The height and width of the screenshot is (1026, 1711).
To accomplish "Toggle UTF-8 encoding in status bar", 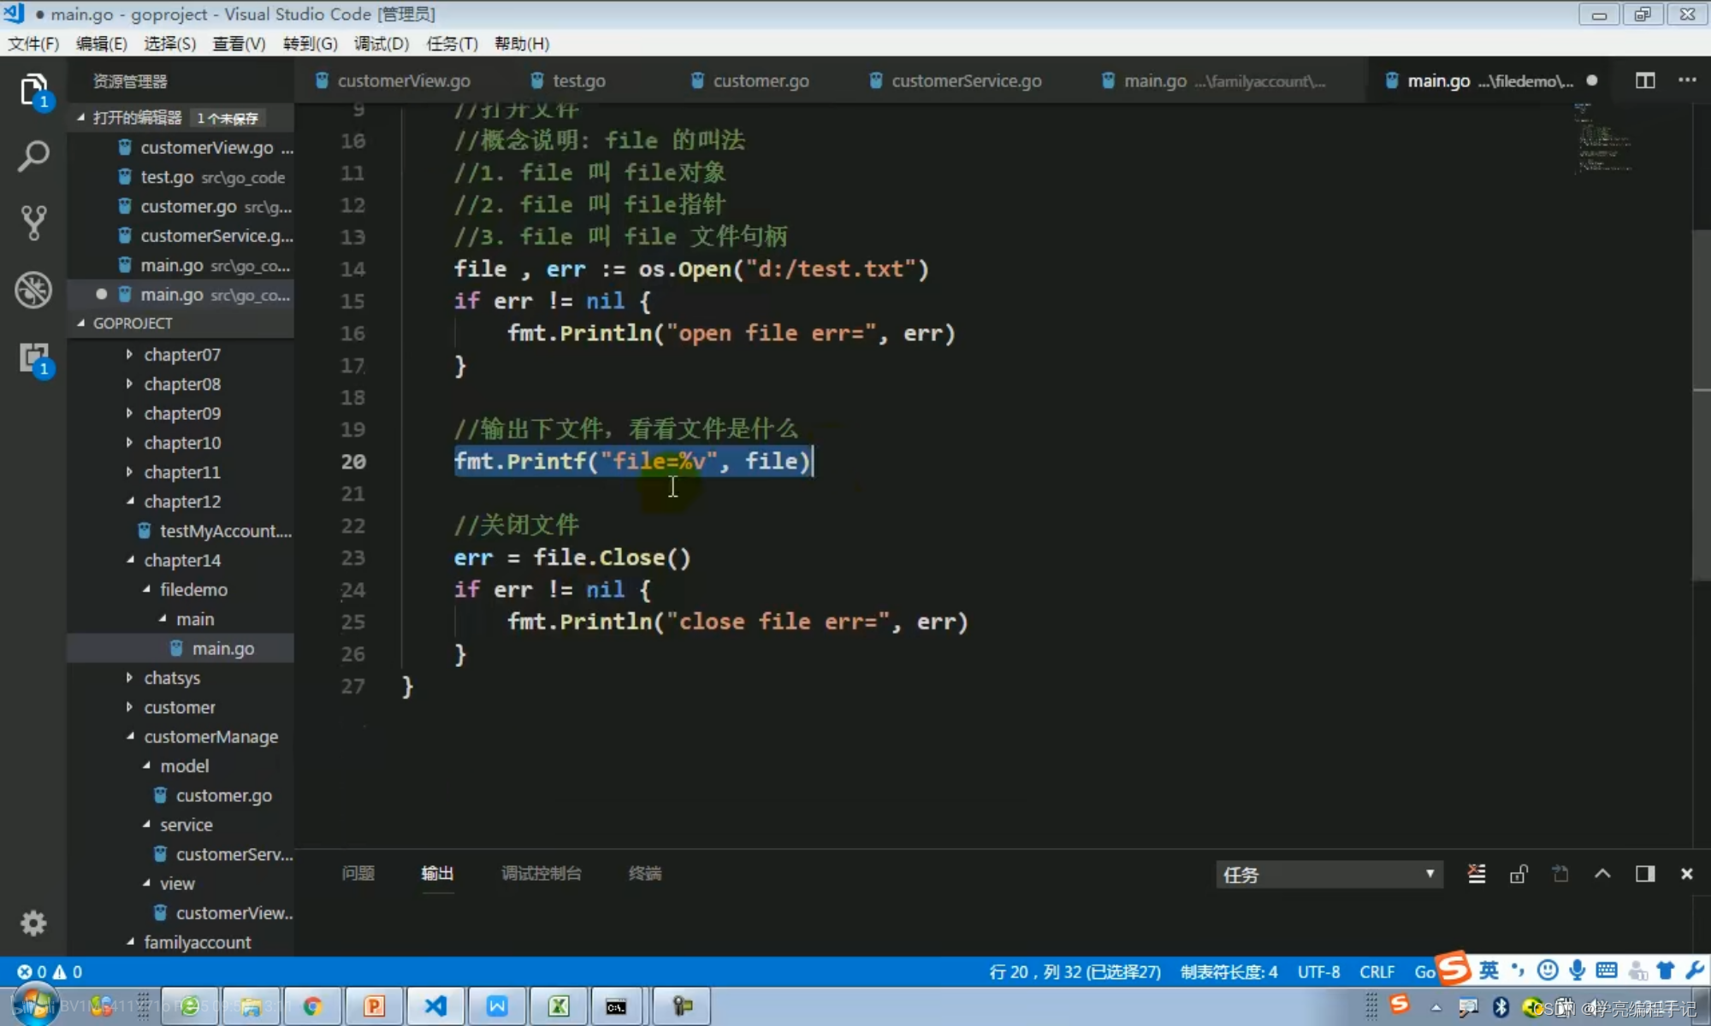I will tap(1317, 971).
